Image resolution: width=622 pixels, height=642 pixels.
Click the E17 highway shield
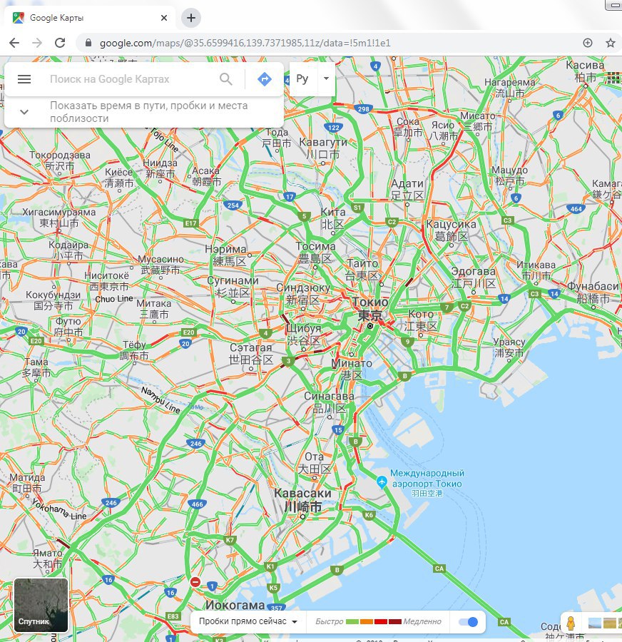pos(191,223)
